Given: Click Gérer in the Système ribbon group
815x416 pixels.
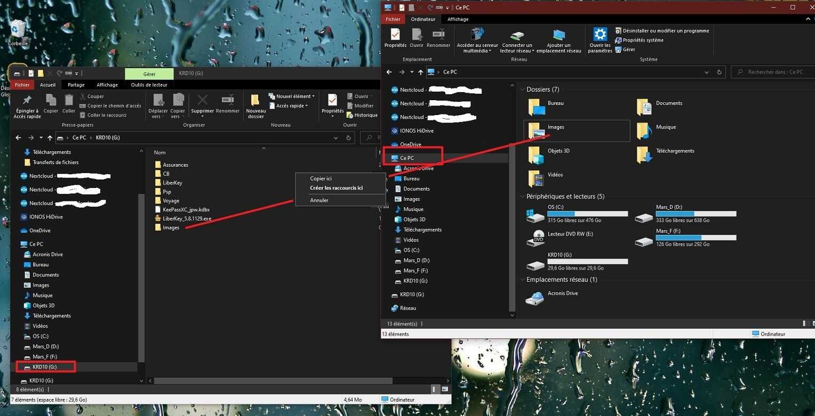Looking at the screenshot, I should tap(625, 50).
